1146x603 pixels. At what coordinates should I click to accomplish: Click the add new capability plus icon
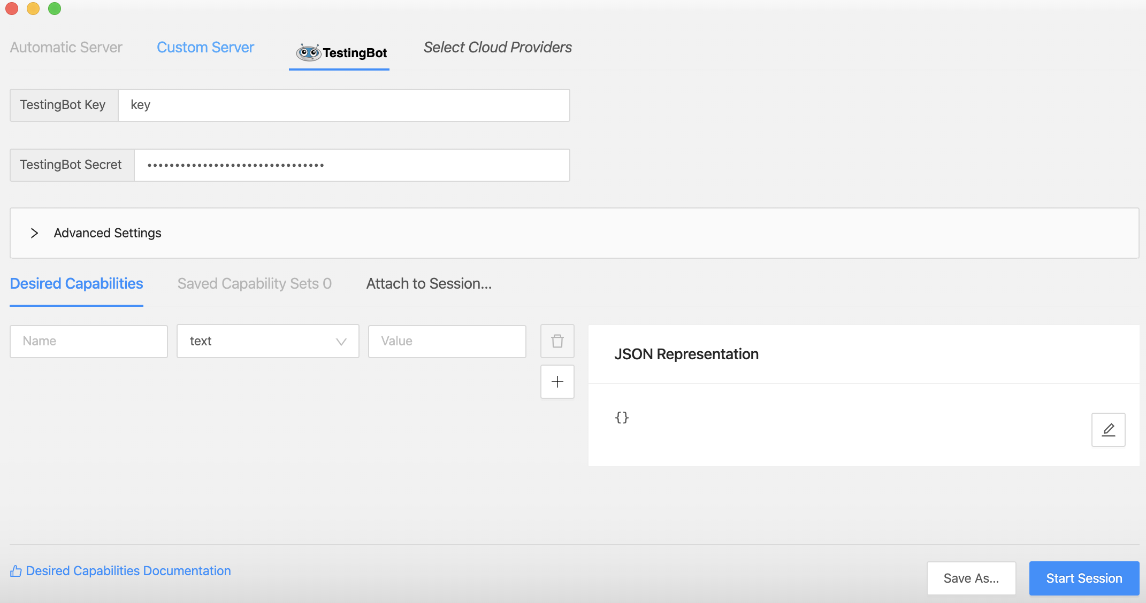[x=557, y=382]
